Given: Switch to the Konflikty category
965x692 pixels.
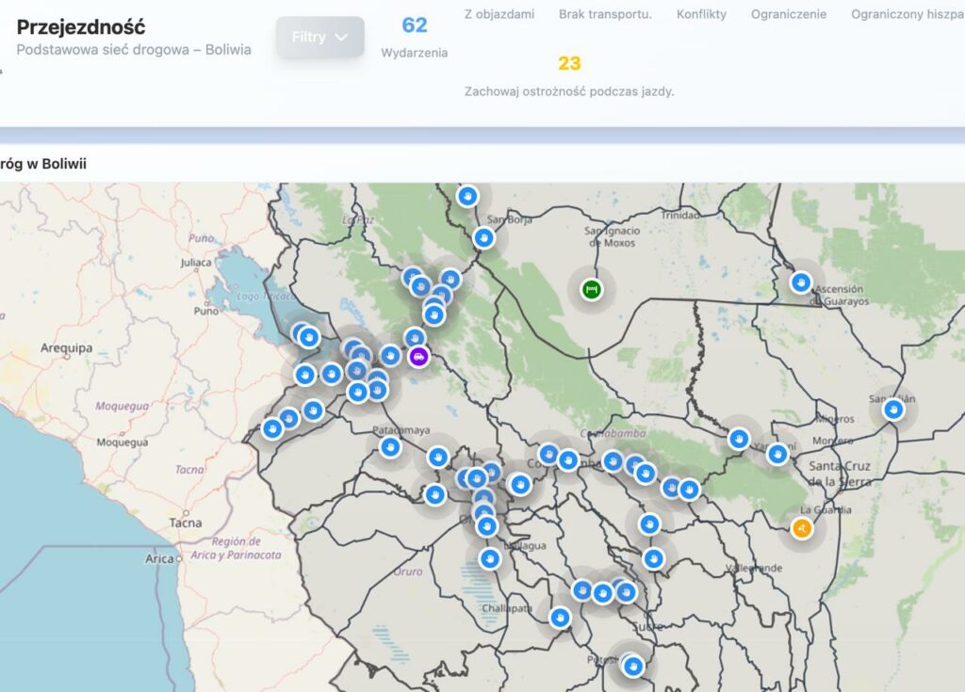Looking at the screenshot, I should coord(701,14).
